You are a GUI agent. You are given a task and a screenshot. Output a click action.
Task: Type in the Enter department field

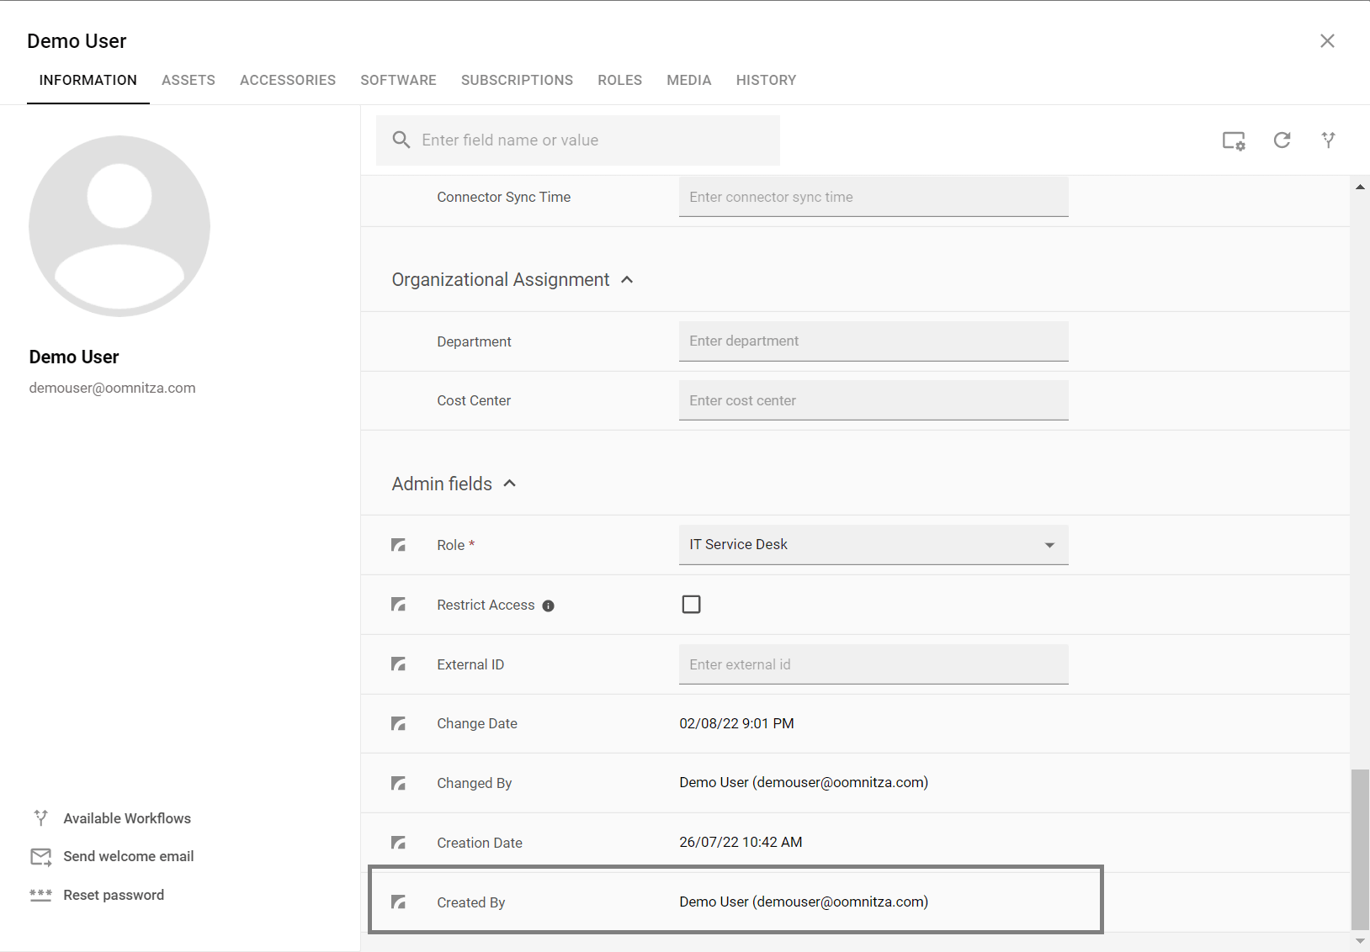pos(873,341)
